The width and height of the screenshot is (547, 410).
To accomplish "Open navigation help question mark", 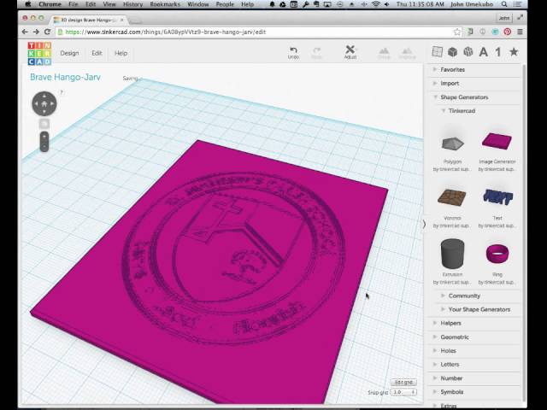I will pyautogui.click(x=62, y=92).
